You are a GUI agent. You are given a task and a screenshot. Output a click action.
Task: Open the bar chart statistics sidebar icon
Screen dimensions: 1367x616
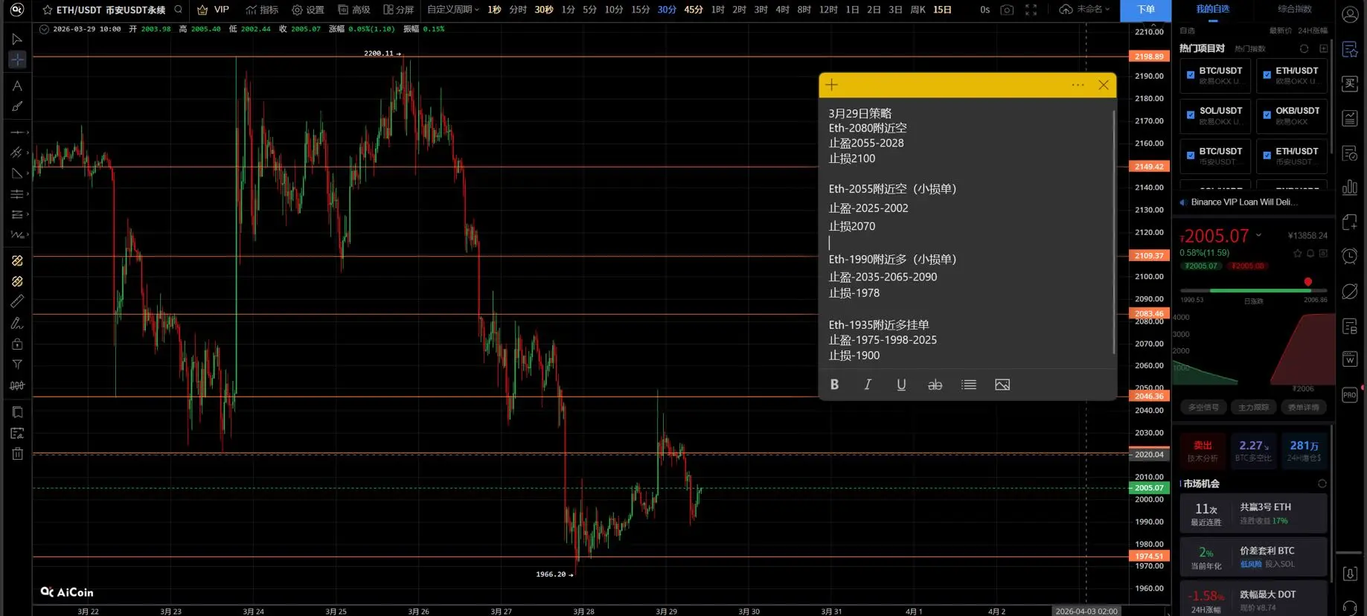click(1350, 187)
